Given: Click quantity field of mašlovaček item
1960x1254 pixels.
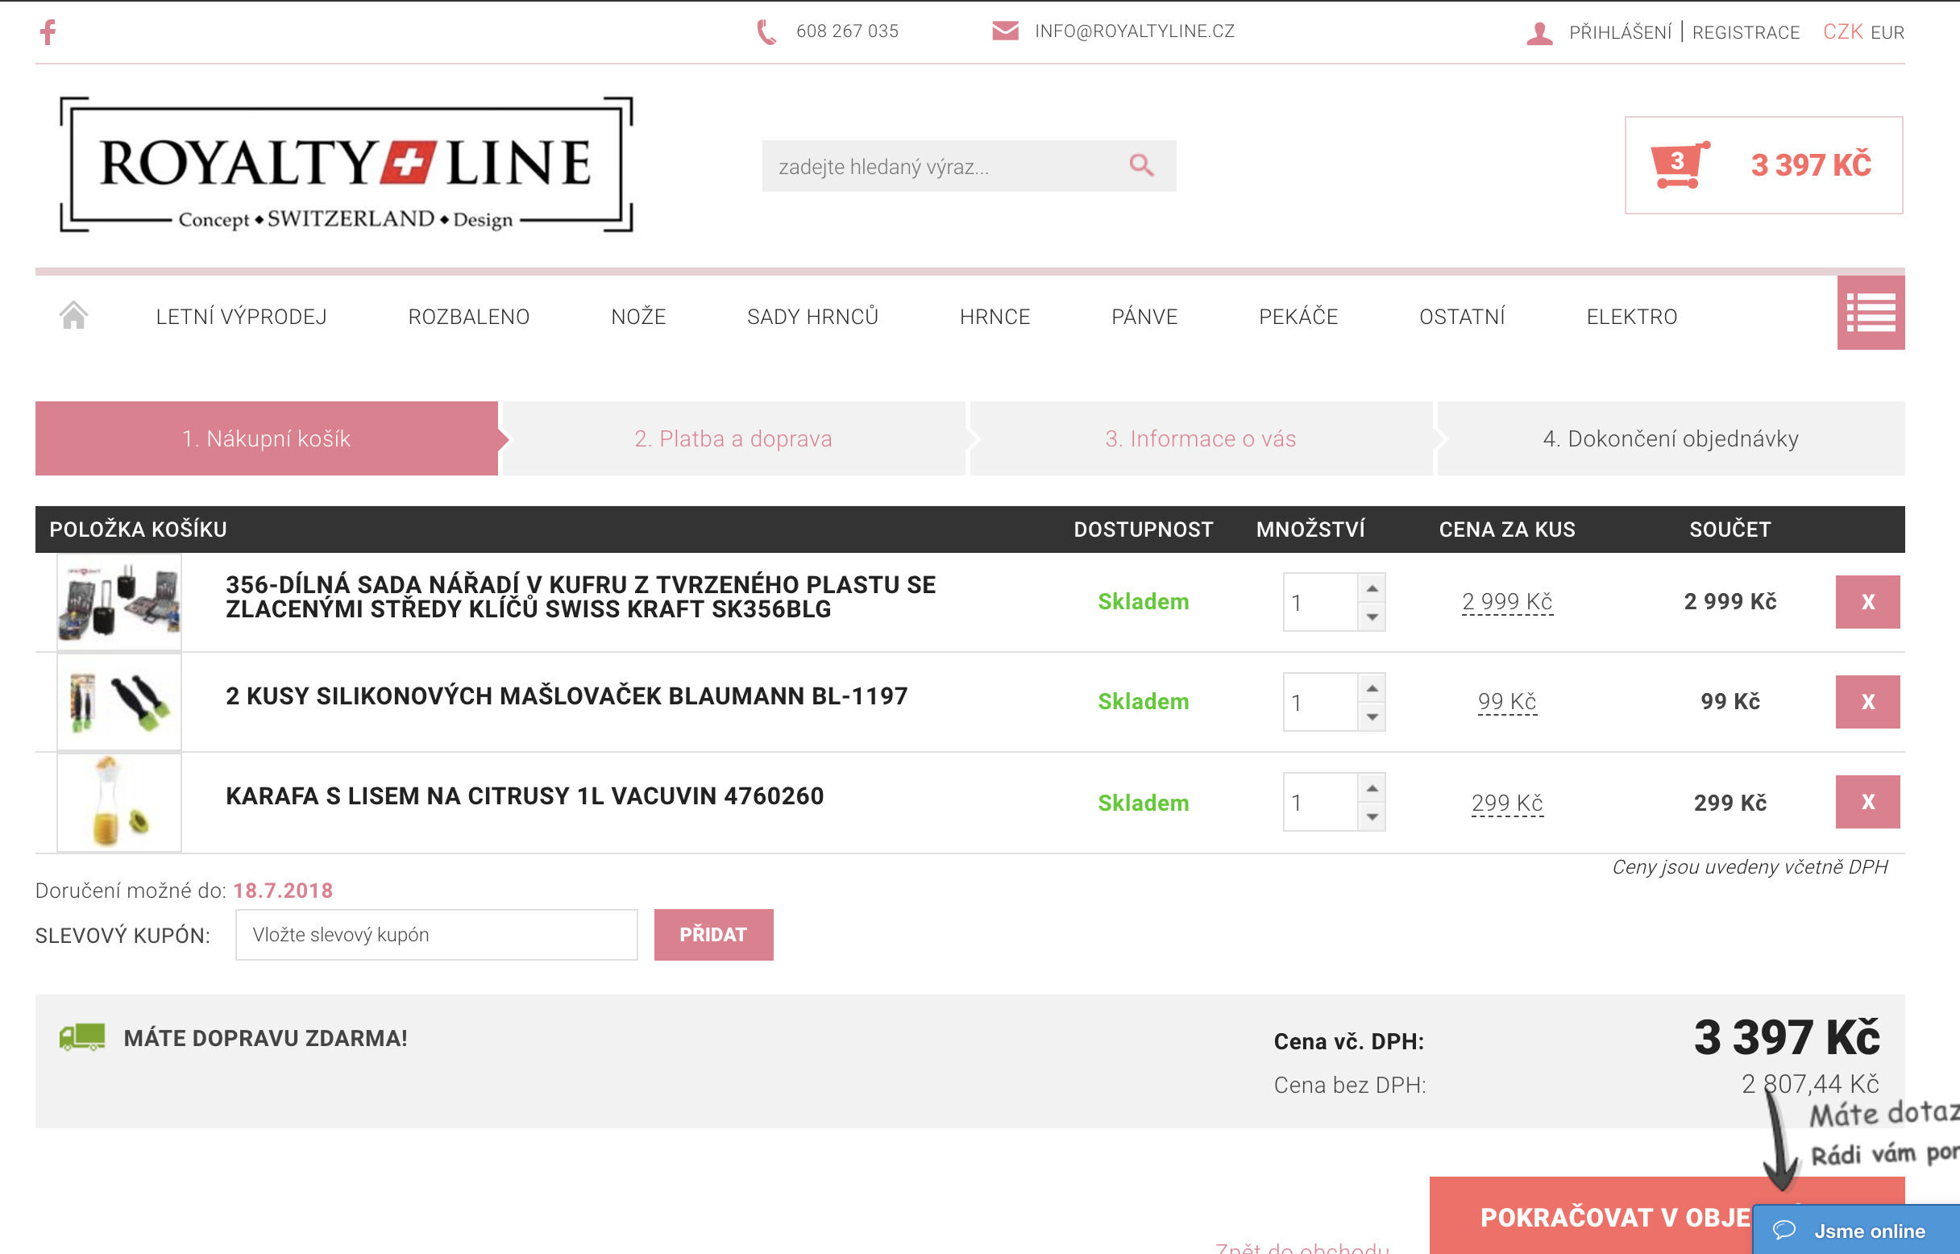Looking at the screenshot, I should pyautogui.click(x=1320, y=702).
